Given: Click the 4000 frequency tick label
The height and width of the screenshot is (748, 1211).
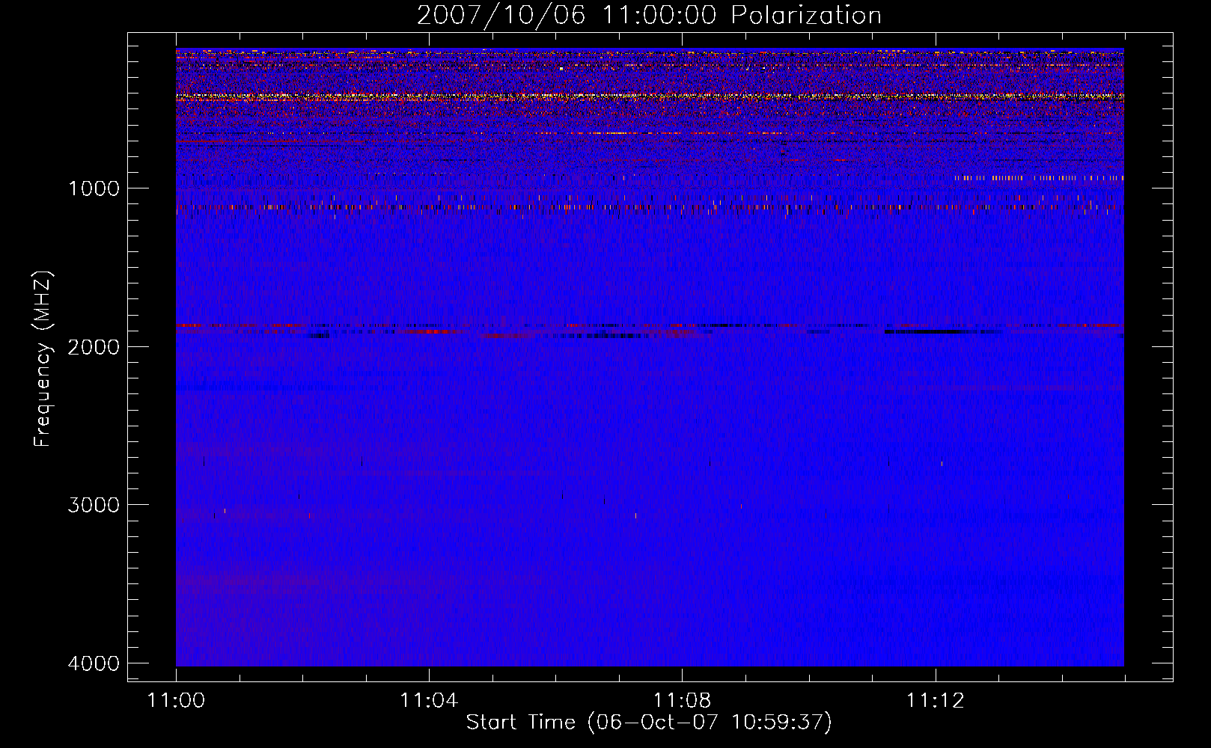Looking at the screenshot, I should click(x=94, y=663).
